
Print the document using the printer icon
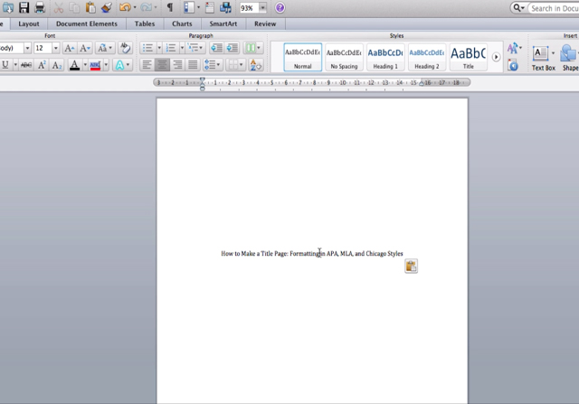click(40, 7)
